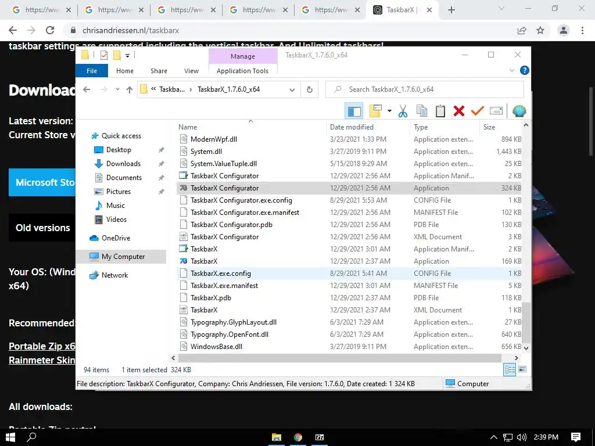Open the Share ribbon tab
This screenshot has width=595, height=446.
(159, 71)
